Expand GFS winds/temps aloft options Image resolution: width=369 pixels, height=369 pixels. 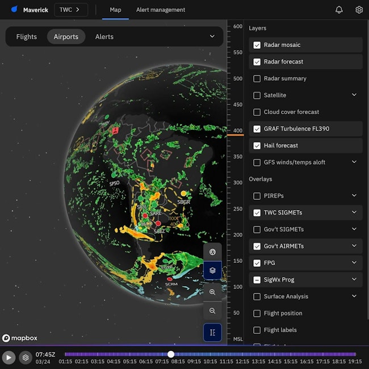pos(354,162)
